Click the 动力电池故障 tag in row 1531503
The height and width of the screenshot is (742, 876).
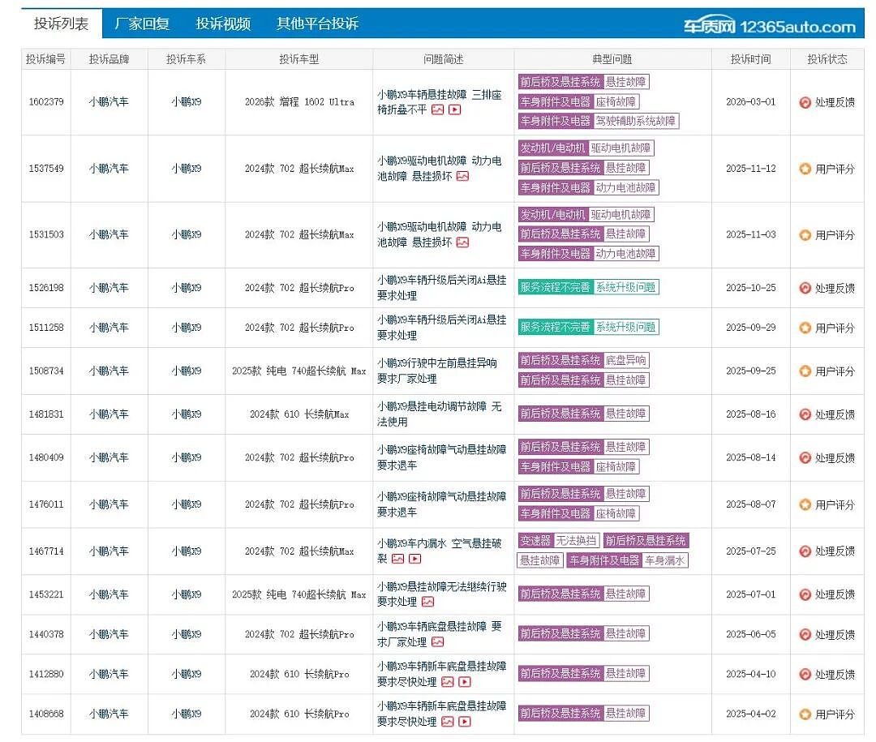625,254
